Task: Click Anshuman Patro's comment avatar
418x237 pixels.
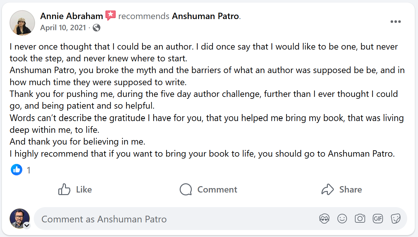Action: click(x=19, y=219)
